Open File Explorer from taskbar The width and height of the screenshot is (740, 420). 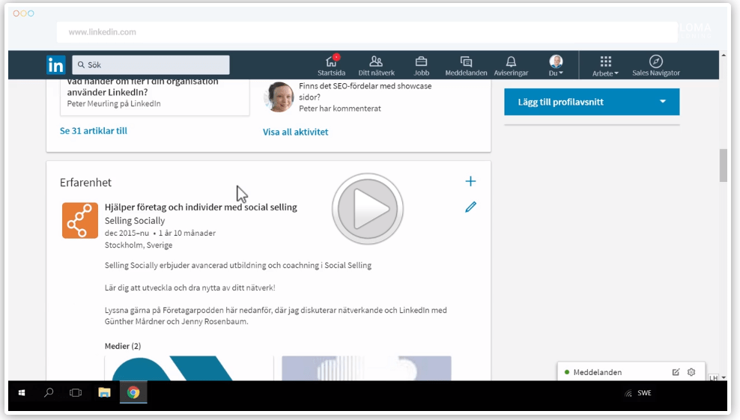(x=104, y=392)
